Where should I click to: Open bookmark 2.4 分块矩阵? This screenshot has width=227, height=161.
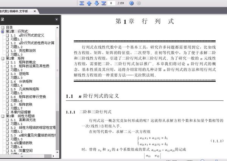coord(21,81)
